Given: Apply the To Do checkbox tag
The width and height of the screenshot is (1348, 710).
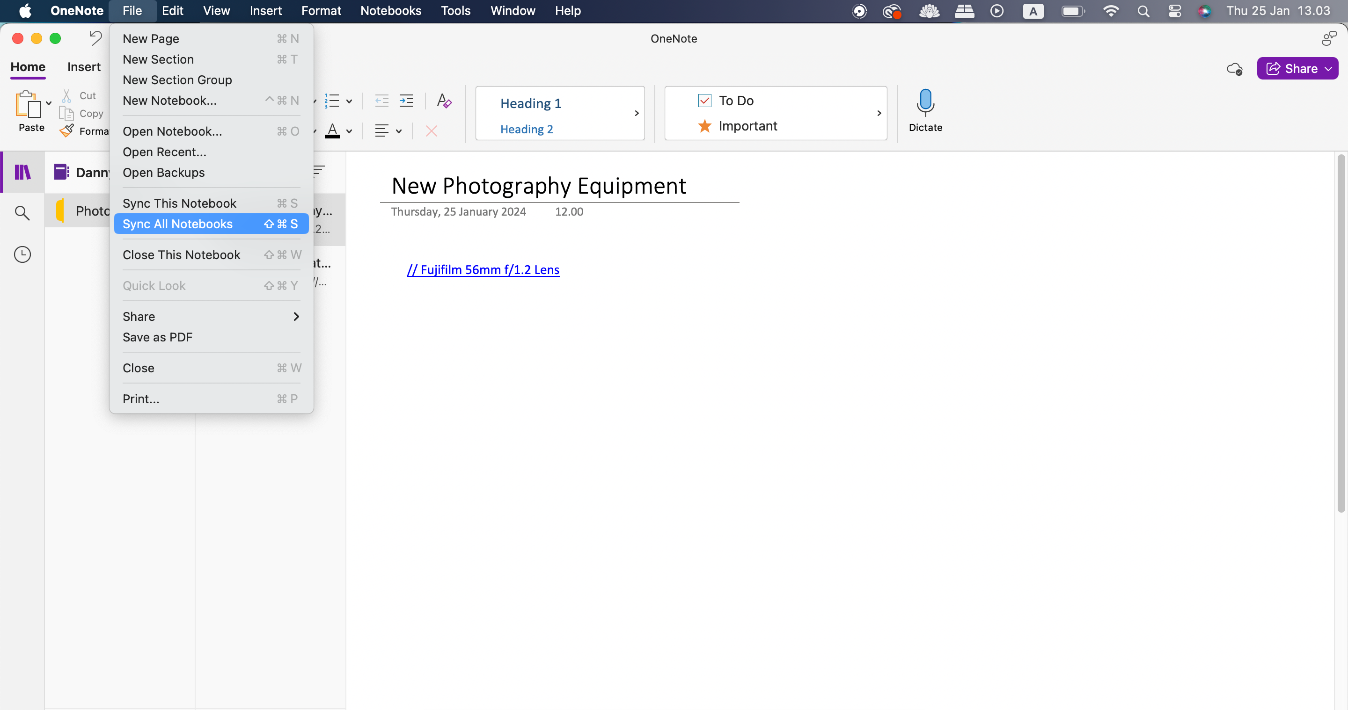Looking at the screenshot, I should (x=705, y=101).
